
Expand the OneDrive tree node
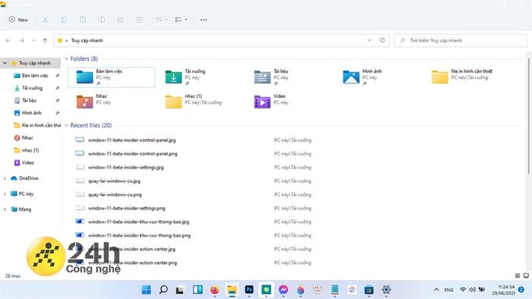pos(5,178)
